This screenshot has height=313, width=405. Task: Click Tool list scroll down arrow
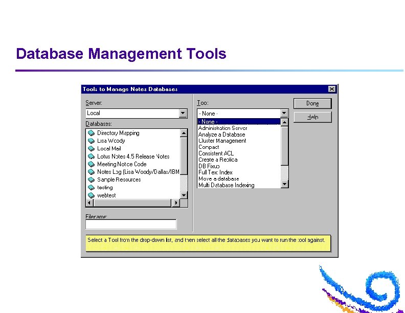(x=284, y=184)
